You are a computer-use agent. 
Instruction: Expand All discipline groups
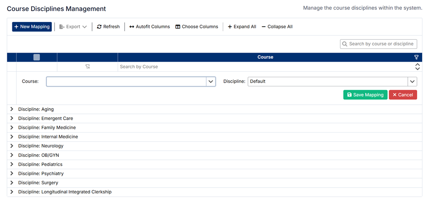pos(242,27)
